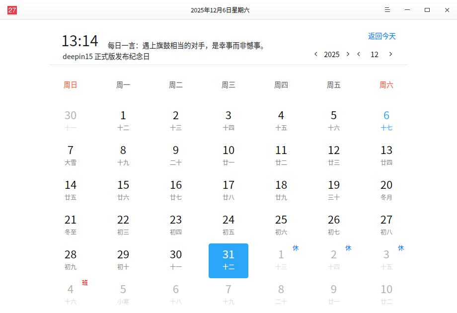The height and width of the screenshot is (313, 457).
Task: Select greyed-out January 10 labeled 廿二
Action: [x=386, y=295]
